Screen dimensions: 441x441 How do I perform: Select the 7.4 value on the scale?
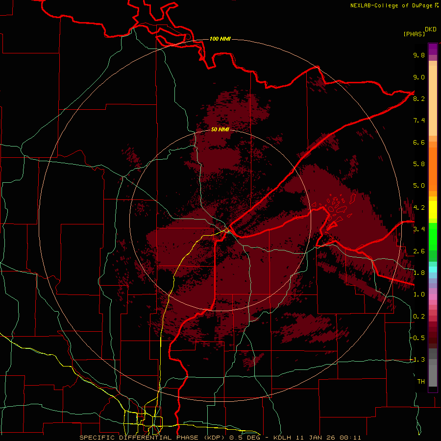(419, 121)
